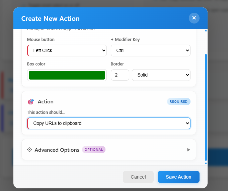Open the Modifier Key dropdown showing Ctrl
This screenshot has height=191, width=228.
click(x=150, y=50)
